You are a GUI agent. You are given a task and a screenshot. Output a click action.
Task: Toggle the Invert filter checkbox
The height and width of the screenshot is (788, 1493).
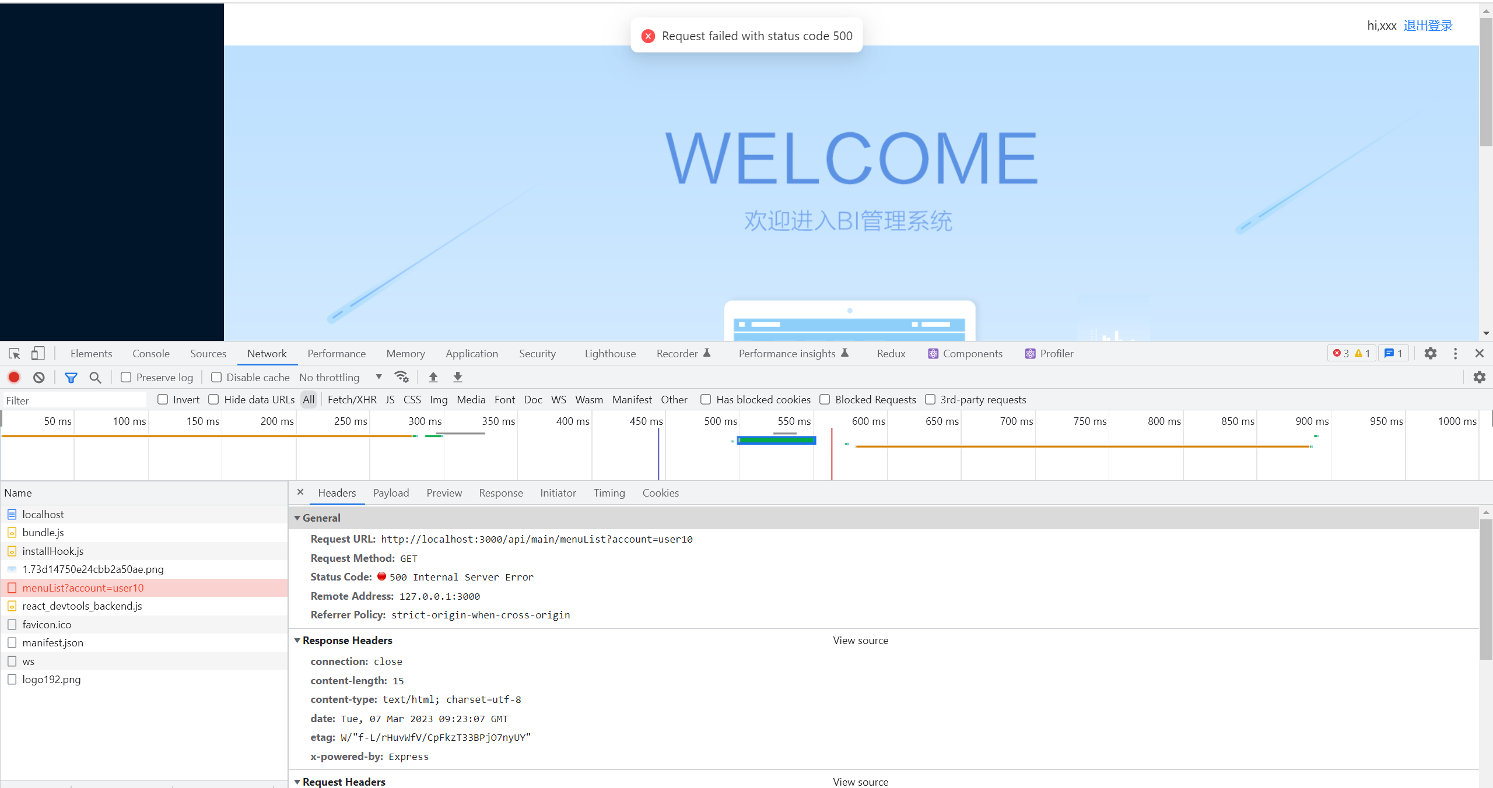click(163, 399)
